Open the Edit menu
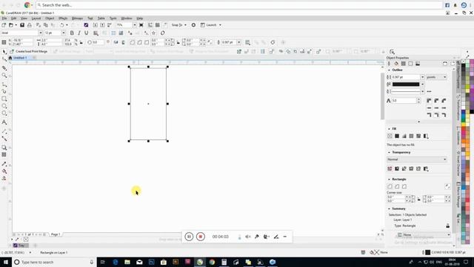Screen dimensions: 474x267 click(x=13, y=19)
